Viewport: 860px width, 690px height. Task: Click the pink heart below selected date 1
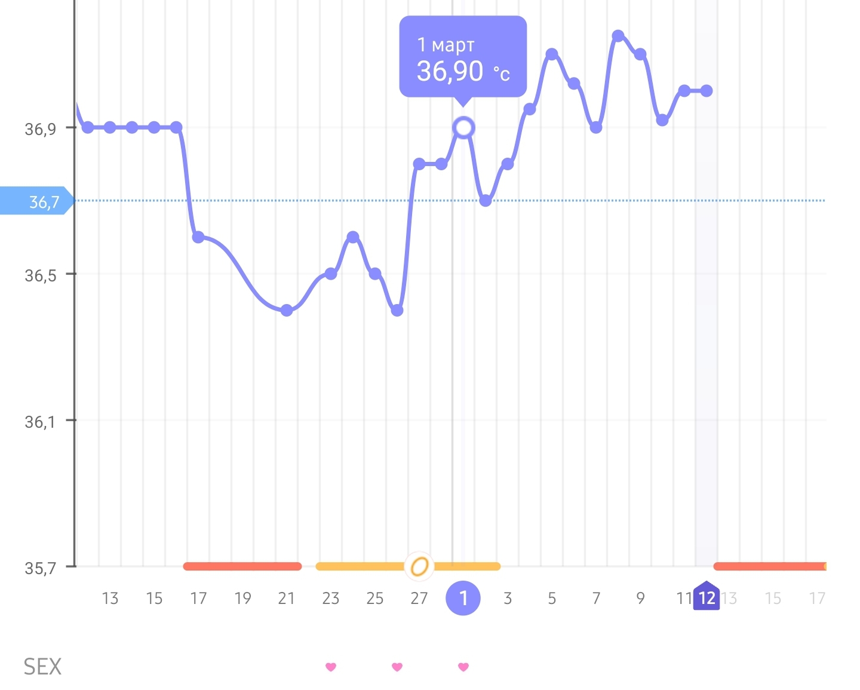463,667
